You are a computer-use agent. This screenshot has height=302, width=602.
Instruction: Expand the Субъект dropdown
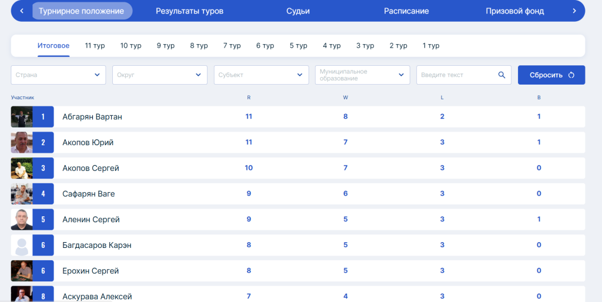(x=262, y=75)
